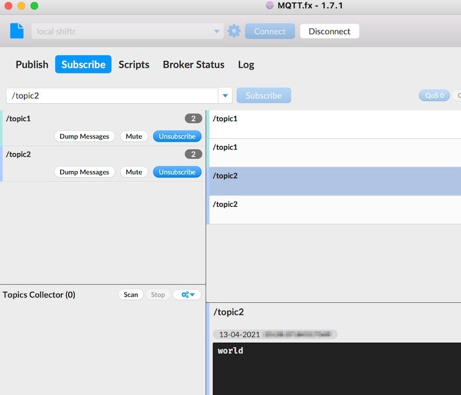461x395 pixels.
Task: Dump Messages for /topic1
Action: (x=84, y=136)
